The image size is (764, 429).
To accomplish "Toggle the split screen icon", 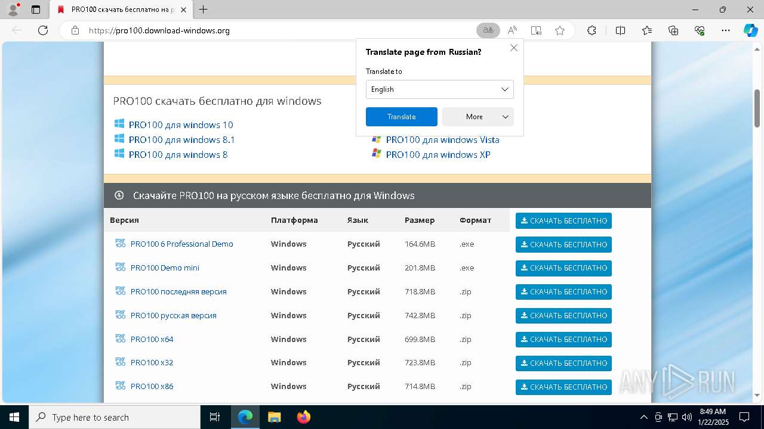I will [620, 30].
